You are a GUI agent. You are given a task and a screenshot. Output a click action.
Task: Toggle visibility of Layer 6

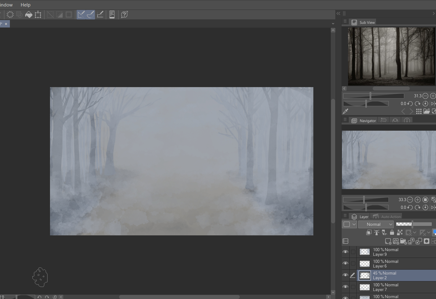click(x=345, y=263)
